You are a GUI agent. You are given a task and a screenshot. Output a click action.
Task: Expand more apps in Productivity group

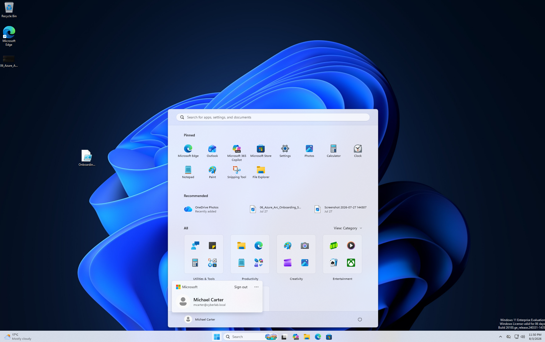258,263
